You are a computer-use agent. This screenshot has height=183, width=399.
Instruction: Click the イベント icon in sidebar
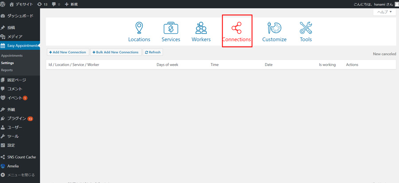pyautogui.click(x=3, y=98)
